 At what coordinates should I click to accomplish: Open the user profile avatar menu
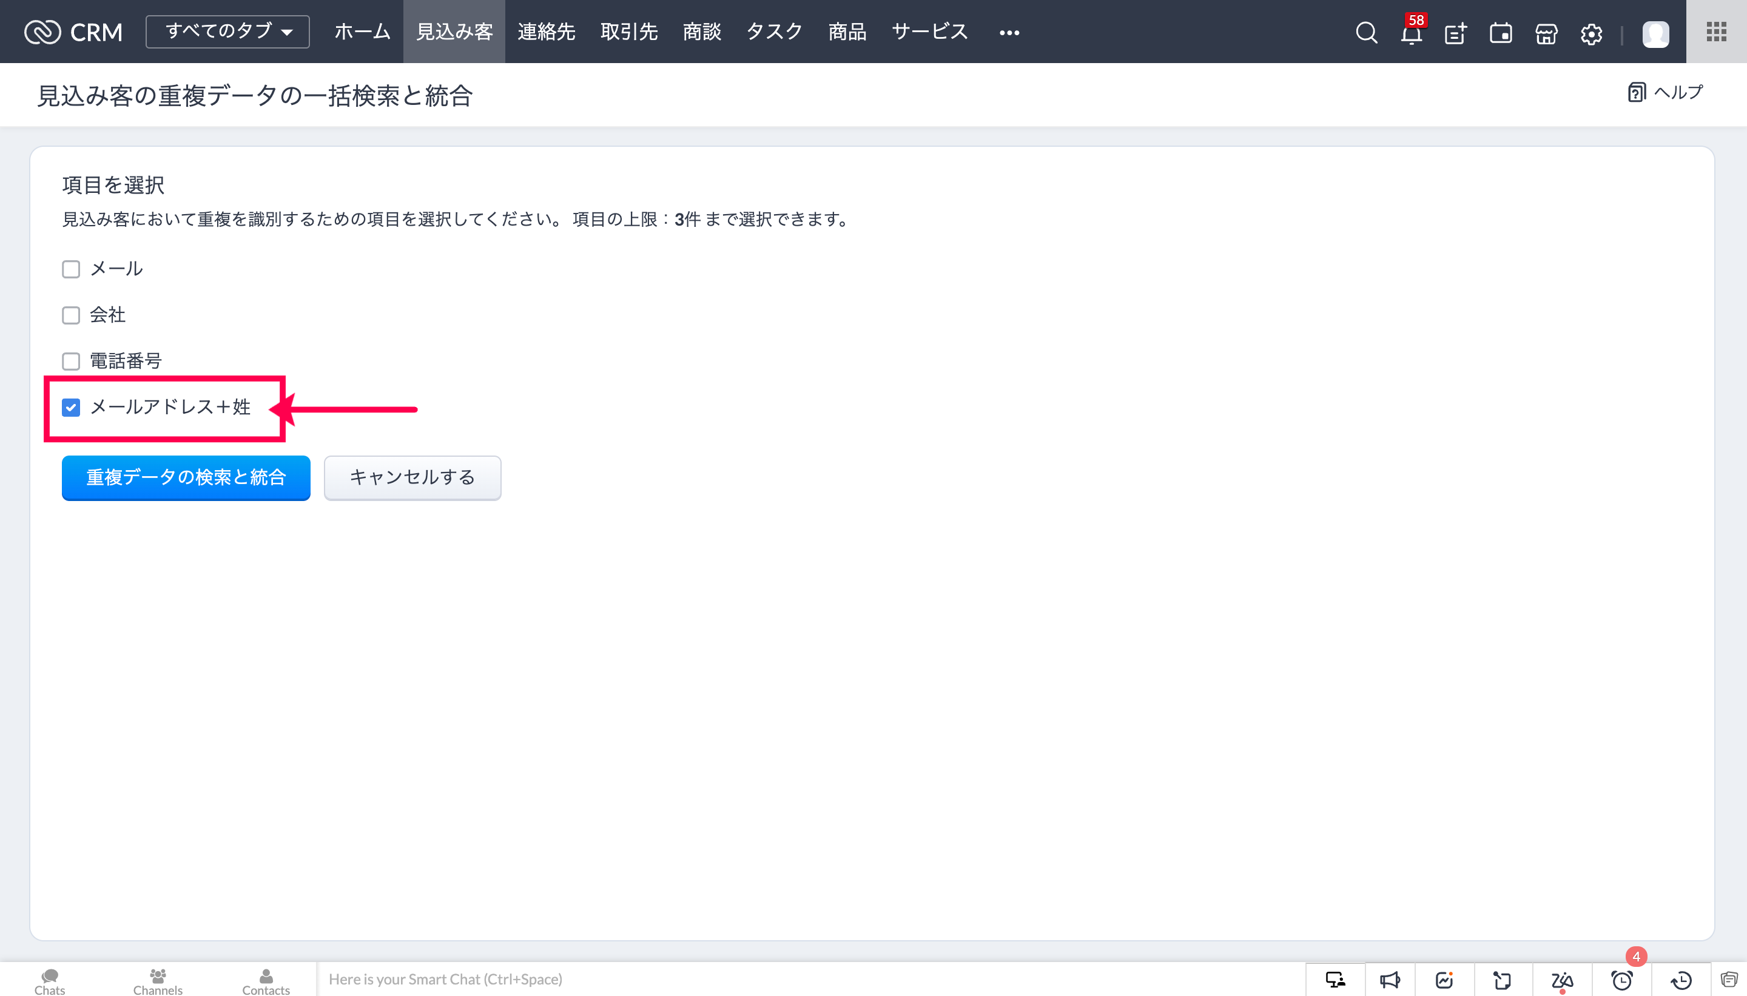point(1655,33)
